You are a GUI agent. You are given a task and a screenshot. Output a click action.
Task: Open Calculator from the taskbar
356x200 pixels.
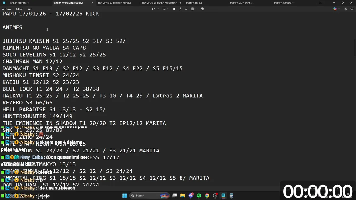(231, 196)
